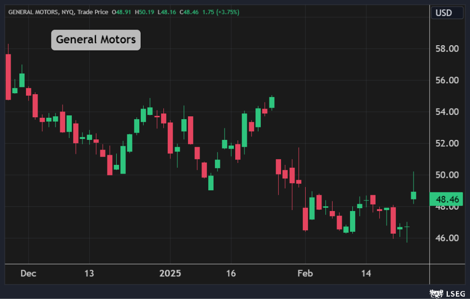The image size is (470, 299).
Task: Select the General Motors label box
Action: pyautogui.click(x=96, y=40)
